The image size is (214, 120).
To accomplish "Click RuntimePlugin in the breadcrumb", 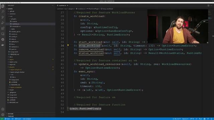I will [93, 9].
